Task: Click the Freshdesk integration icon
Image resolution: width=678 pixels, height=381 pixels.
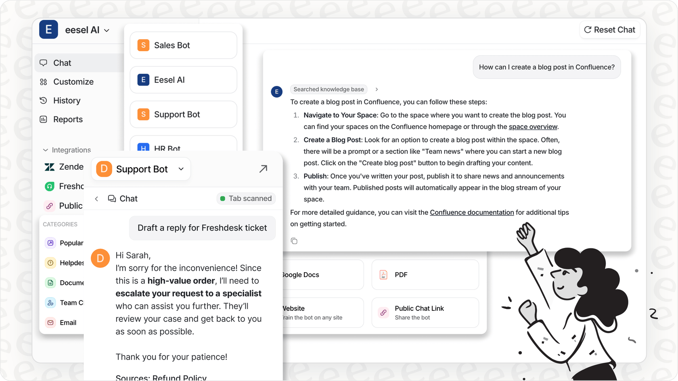Action: point(50,186)
